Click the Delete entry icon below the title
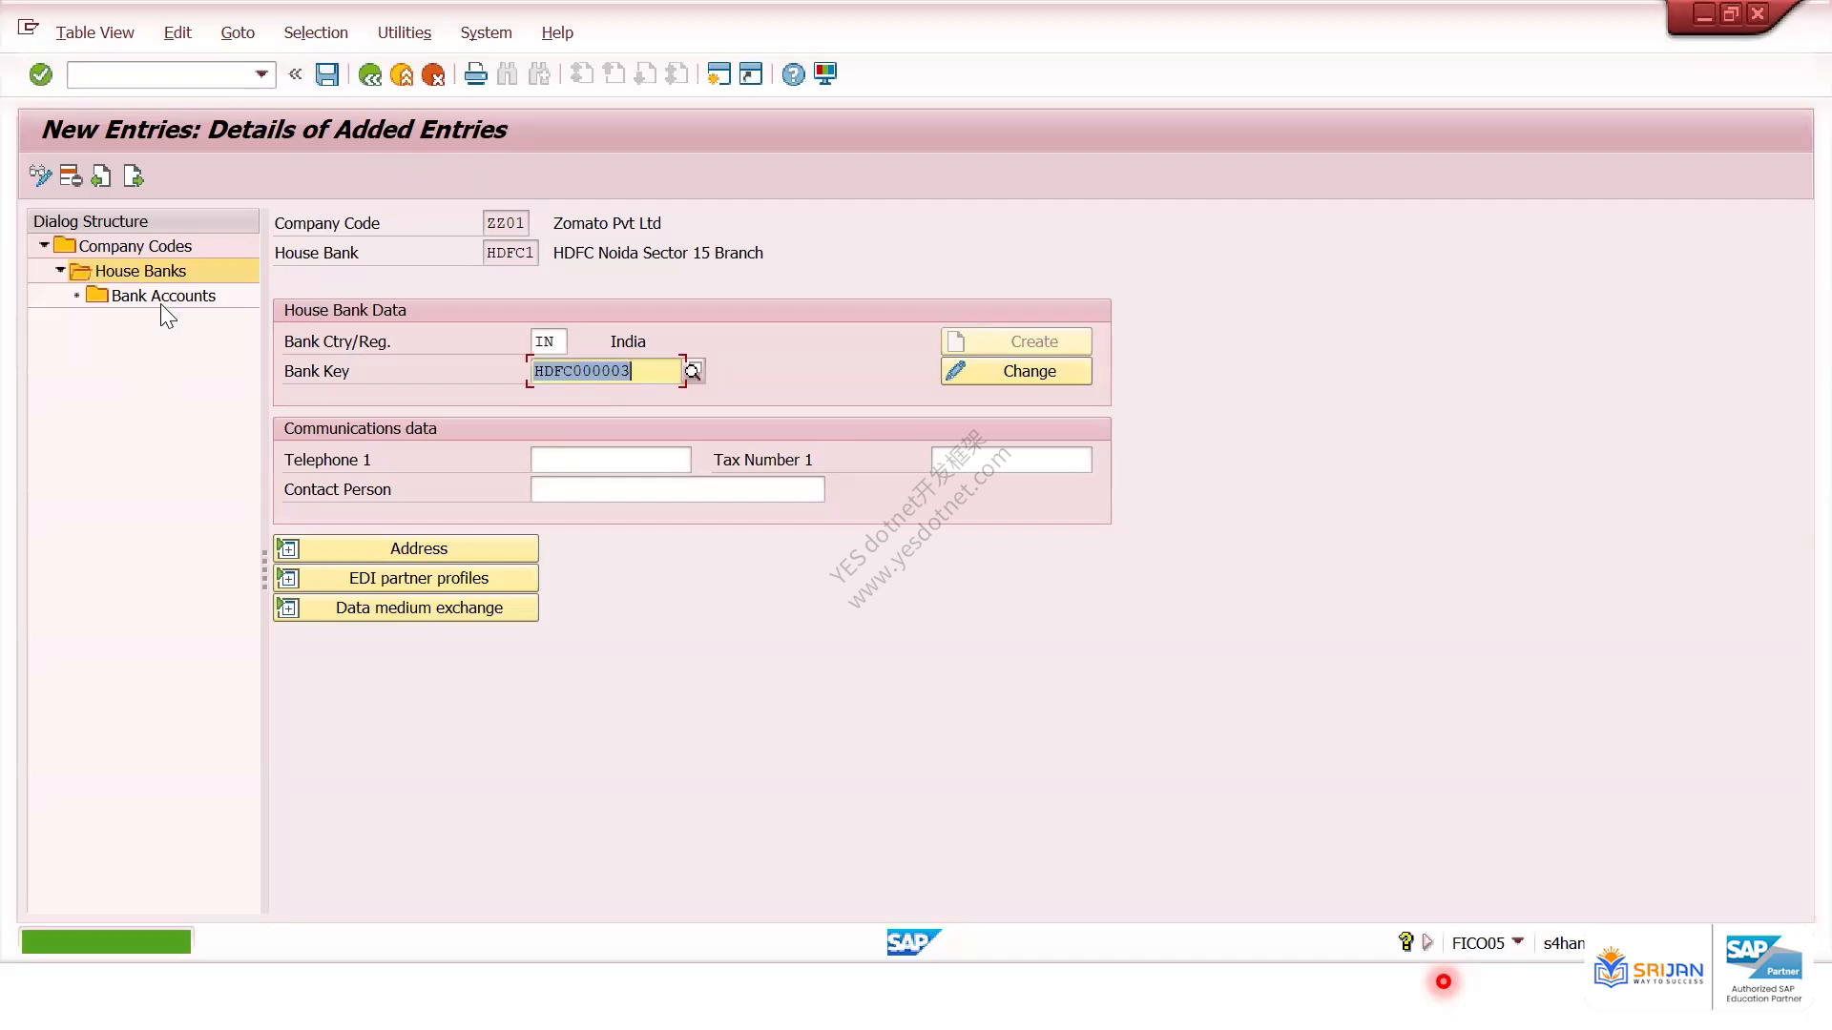 (71, 176)
